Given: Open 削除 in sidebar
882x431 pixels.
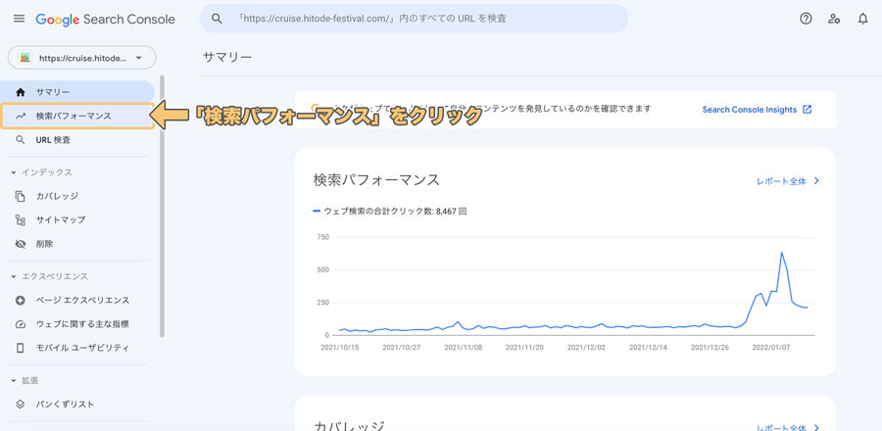Looking at the screenshot, I should click(77, 244).
